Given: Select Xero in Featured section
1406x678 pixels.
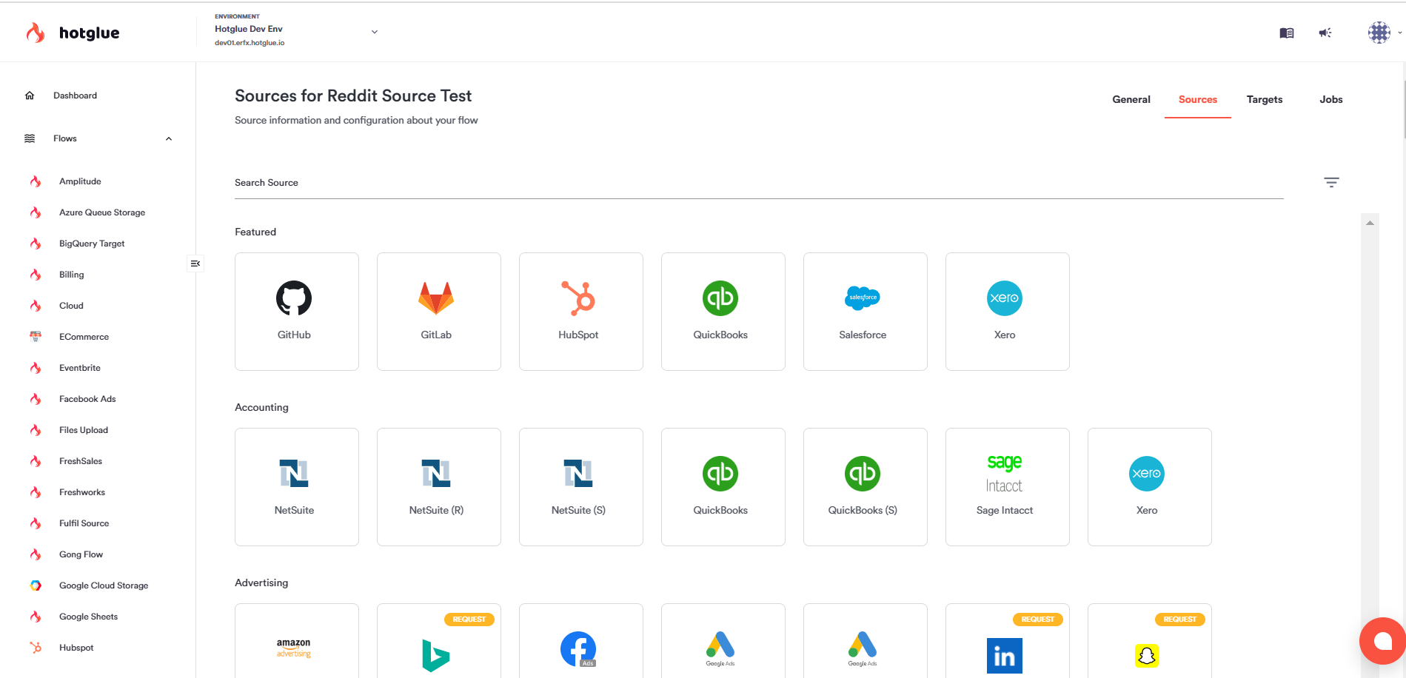Looking at the screenshot, I should point(1008,312).
